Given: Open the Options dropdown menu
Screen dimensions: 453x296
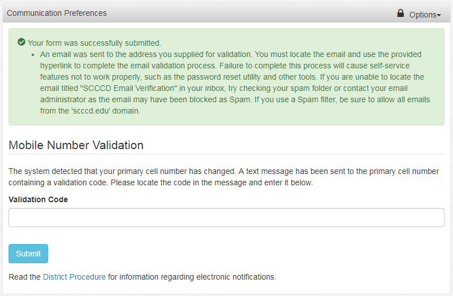Looking at the screenshot, I should 424,15.
